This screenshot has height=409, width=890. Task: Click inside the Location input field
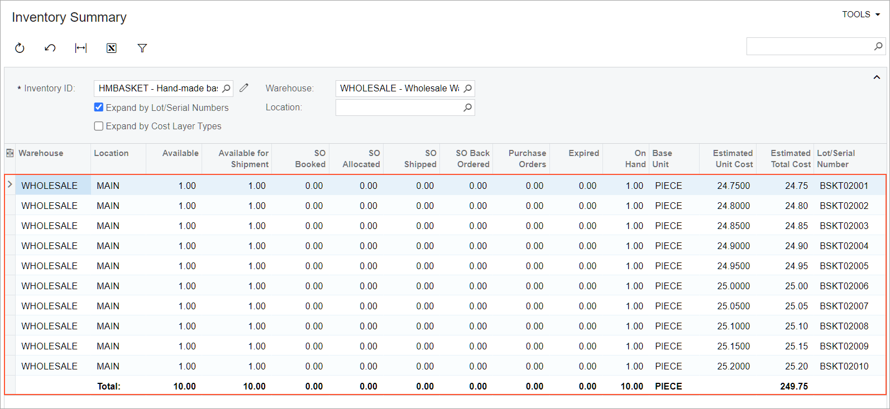coord(398,108)
